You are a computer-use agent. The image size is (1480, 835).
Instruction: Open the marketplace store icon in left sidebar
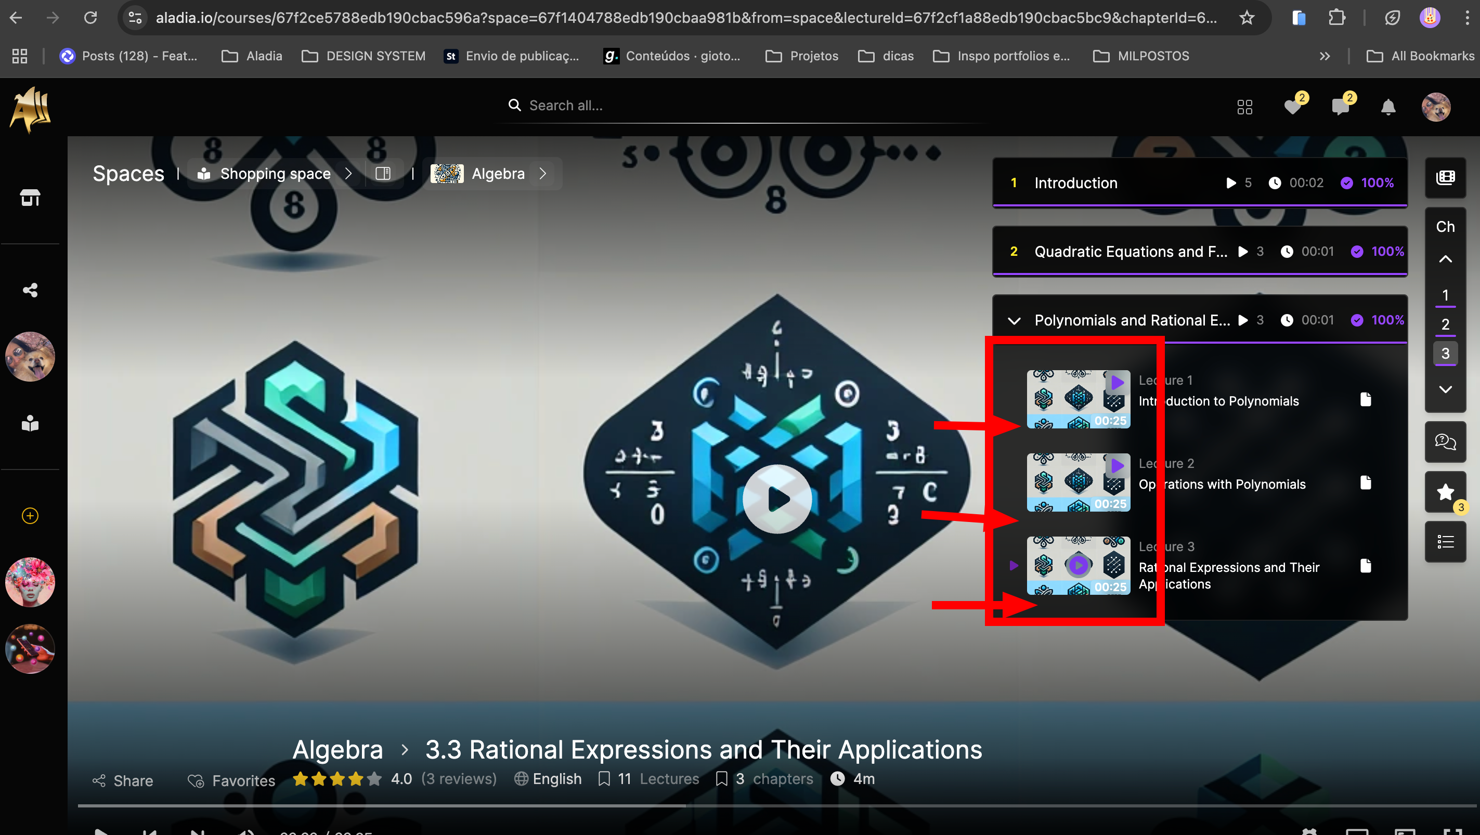(30, 198)
